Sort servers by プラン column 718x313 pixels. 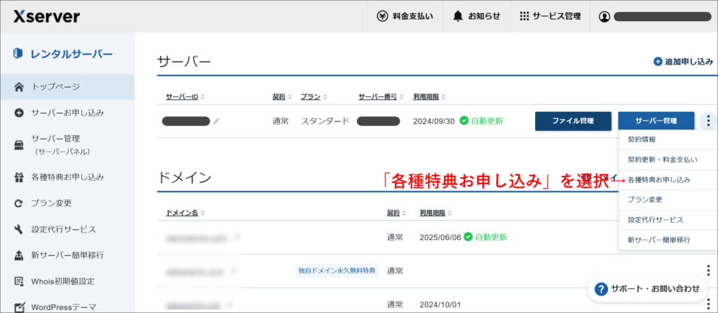click(x=313, y=97)
